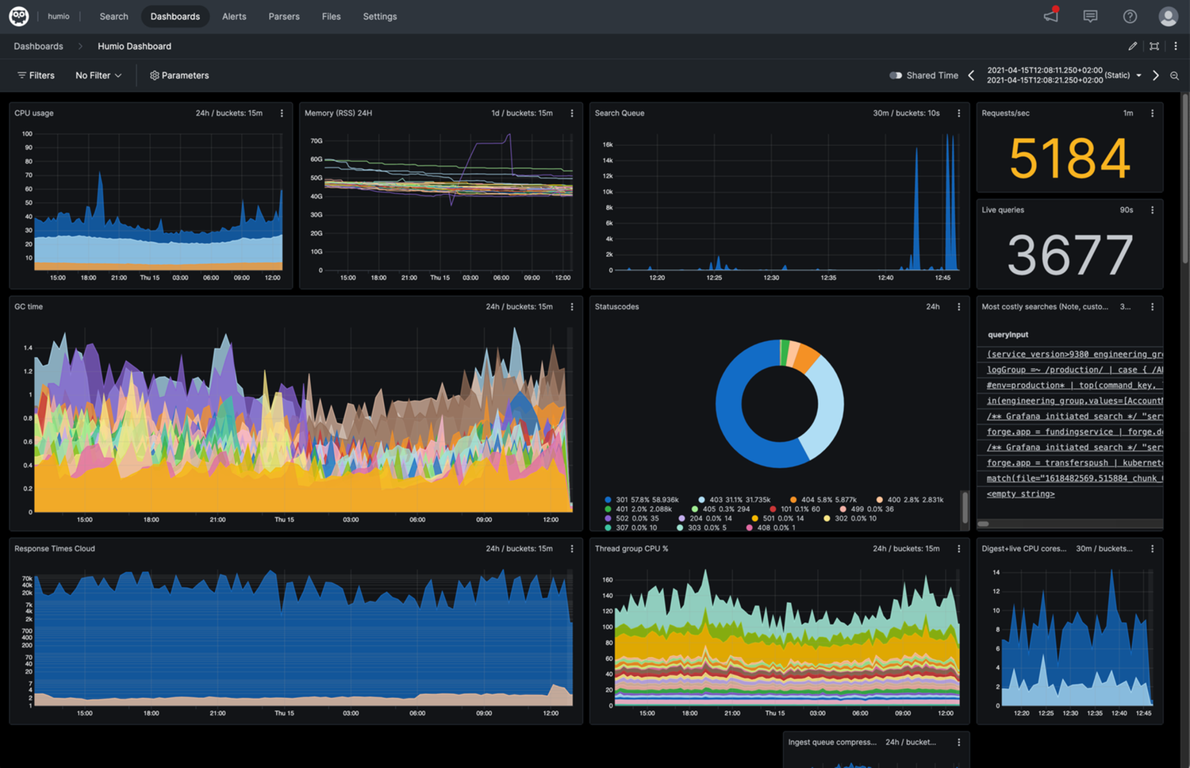Click the Humio owl logo
Image resolution: width=1190 pixels, height=768 pixels.
[x=19, y=16]
